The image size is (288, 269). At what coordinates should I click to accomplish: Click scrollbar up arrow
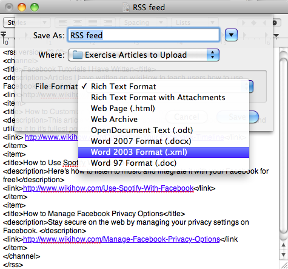(283, 245)
